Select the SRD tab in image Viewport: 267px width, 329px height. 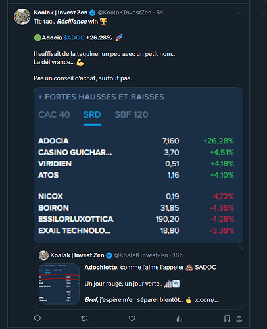[x=92, y=114]
